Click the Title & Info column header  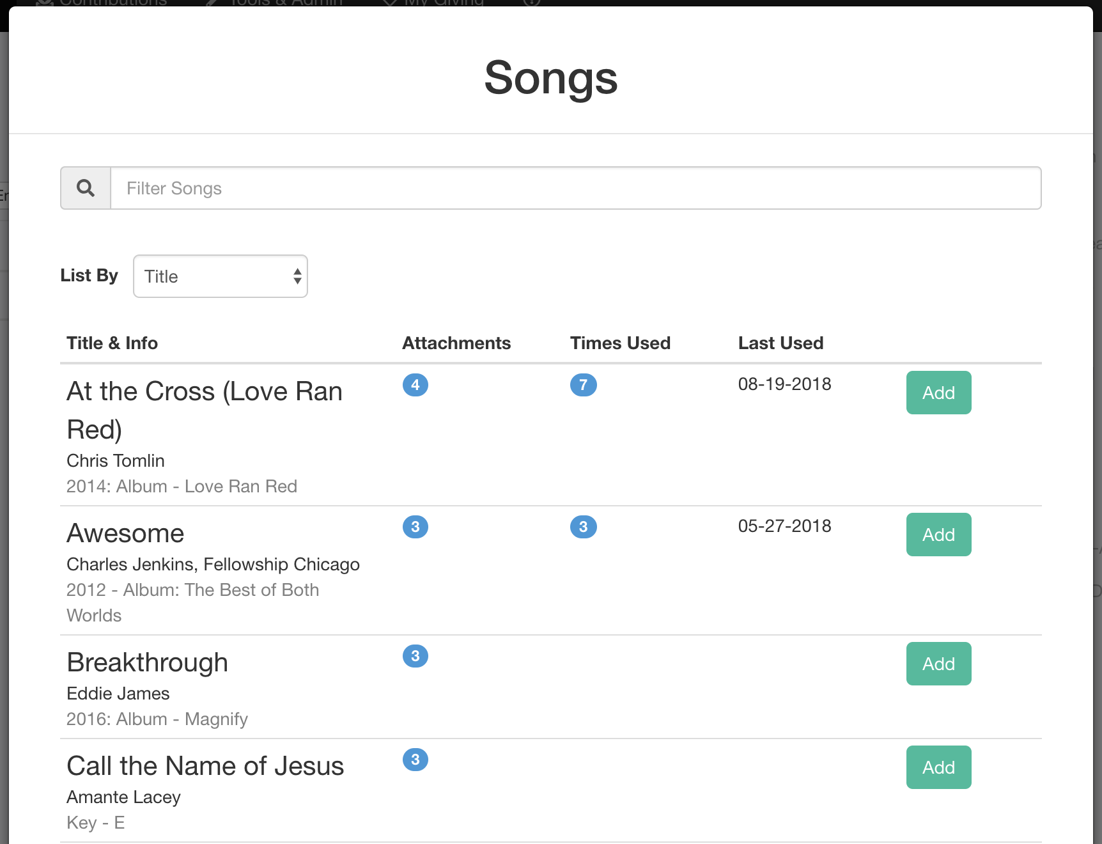click(112, 343)
